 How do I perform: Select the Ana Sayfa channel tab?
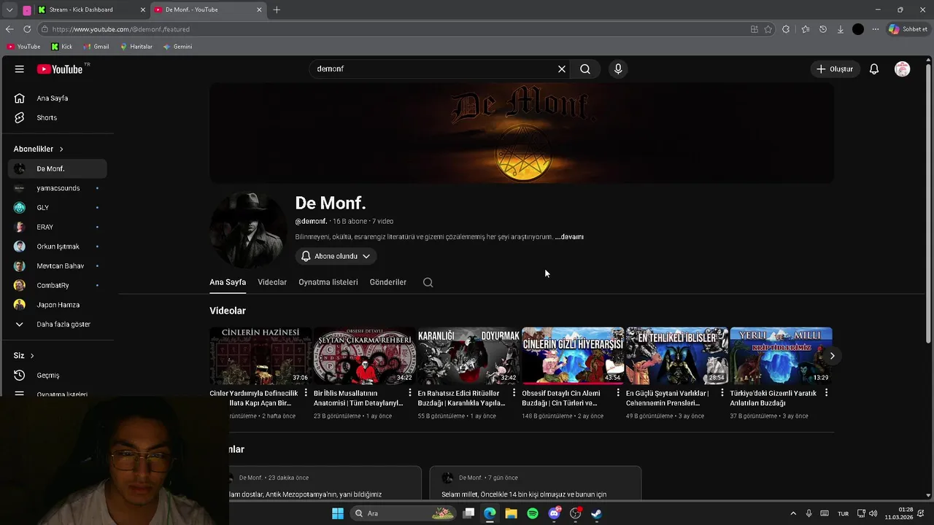[228, 282]
